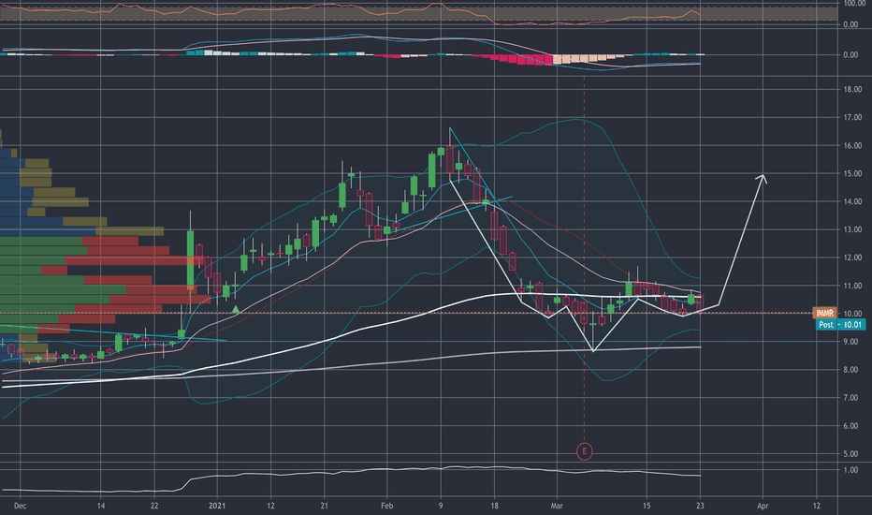The width and height of the screenshot is (872, 515).
Task: Click the 12.00 price axis label
Action: pyautogui.click(x=852, y=257)
